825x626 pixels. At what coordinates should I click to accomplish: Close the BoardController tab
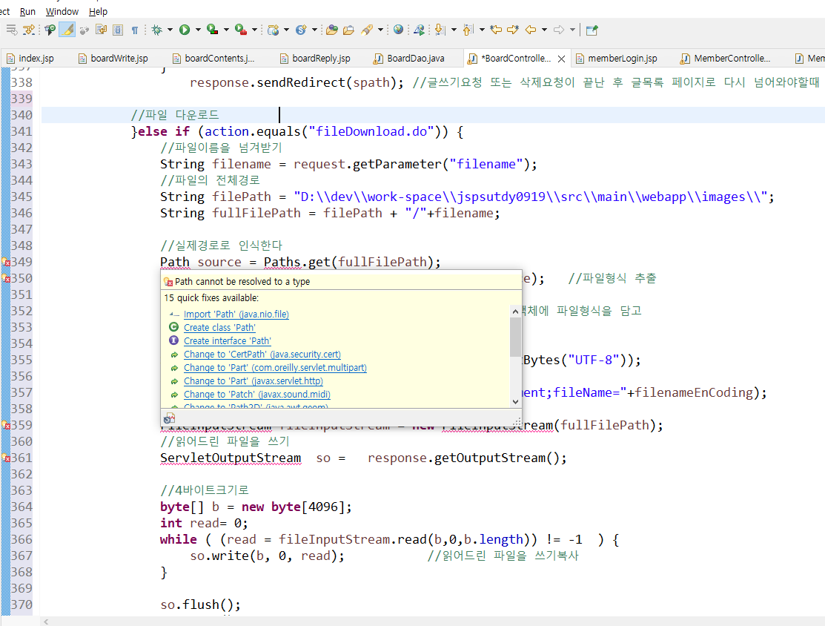click(561, 59)
